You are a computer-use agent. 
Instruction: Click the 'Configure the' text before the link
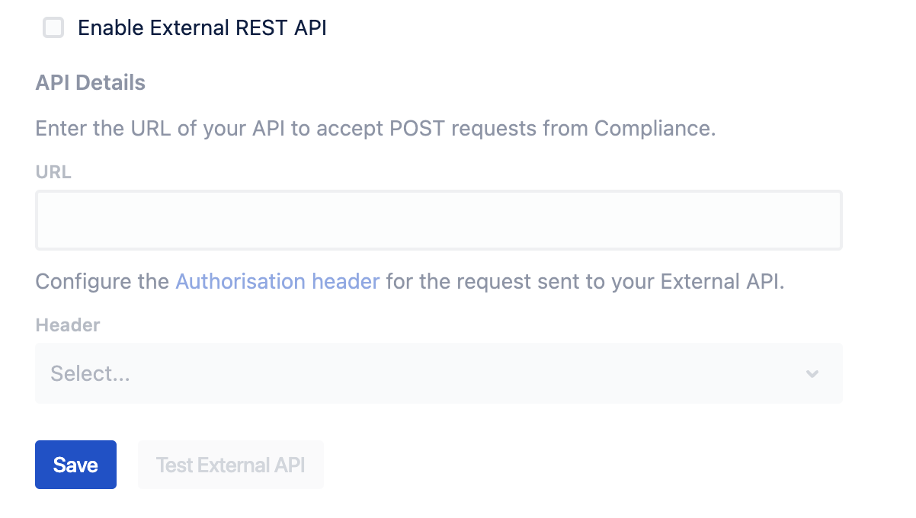tap(102, 282)
